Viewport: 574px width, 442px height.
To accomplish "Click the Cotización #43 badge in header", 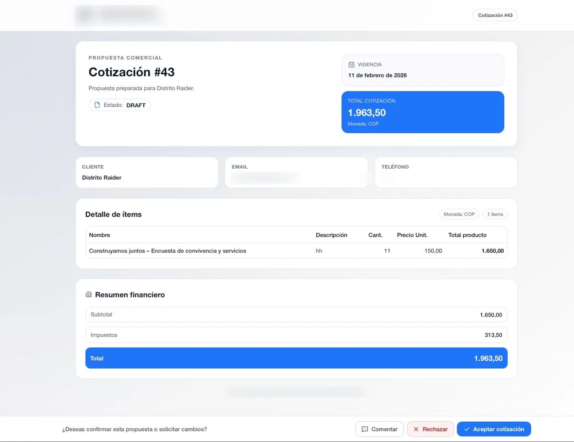I will point(495,15).
